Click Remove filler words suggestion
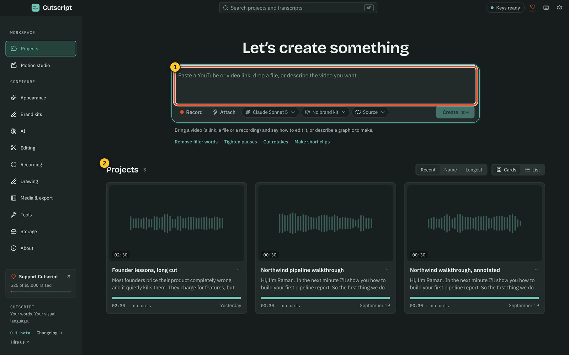This screenshot has height=355, width=569. (196, 142)
